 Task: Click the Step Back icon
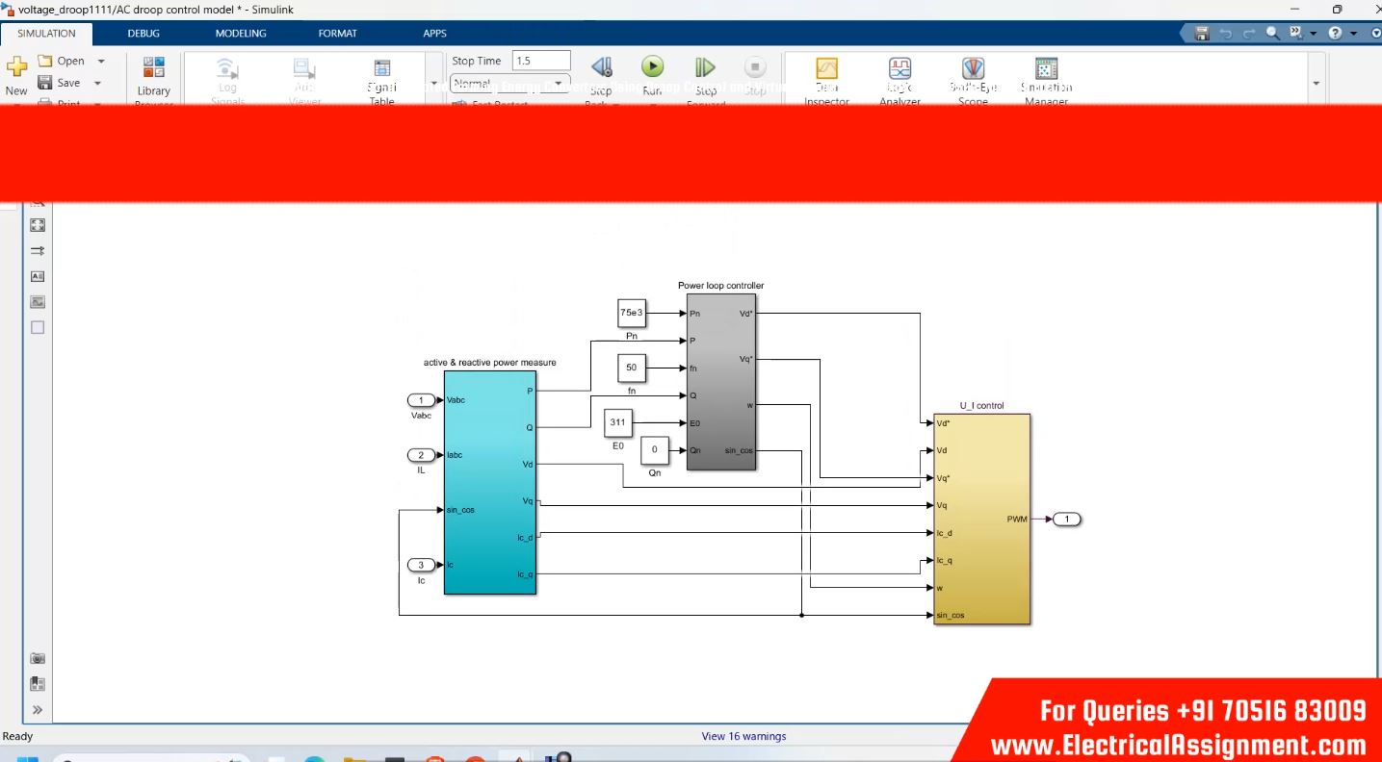[601, 67]
